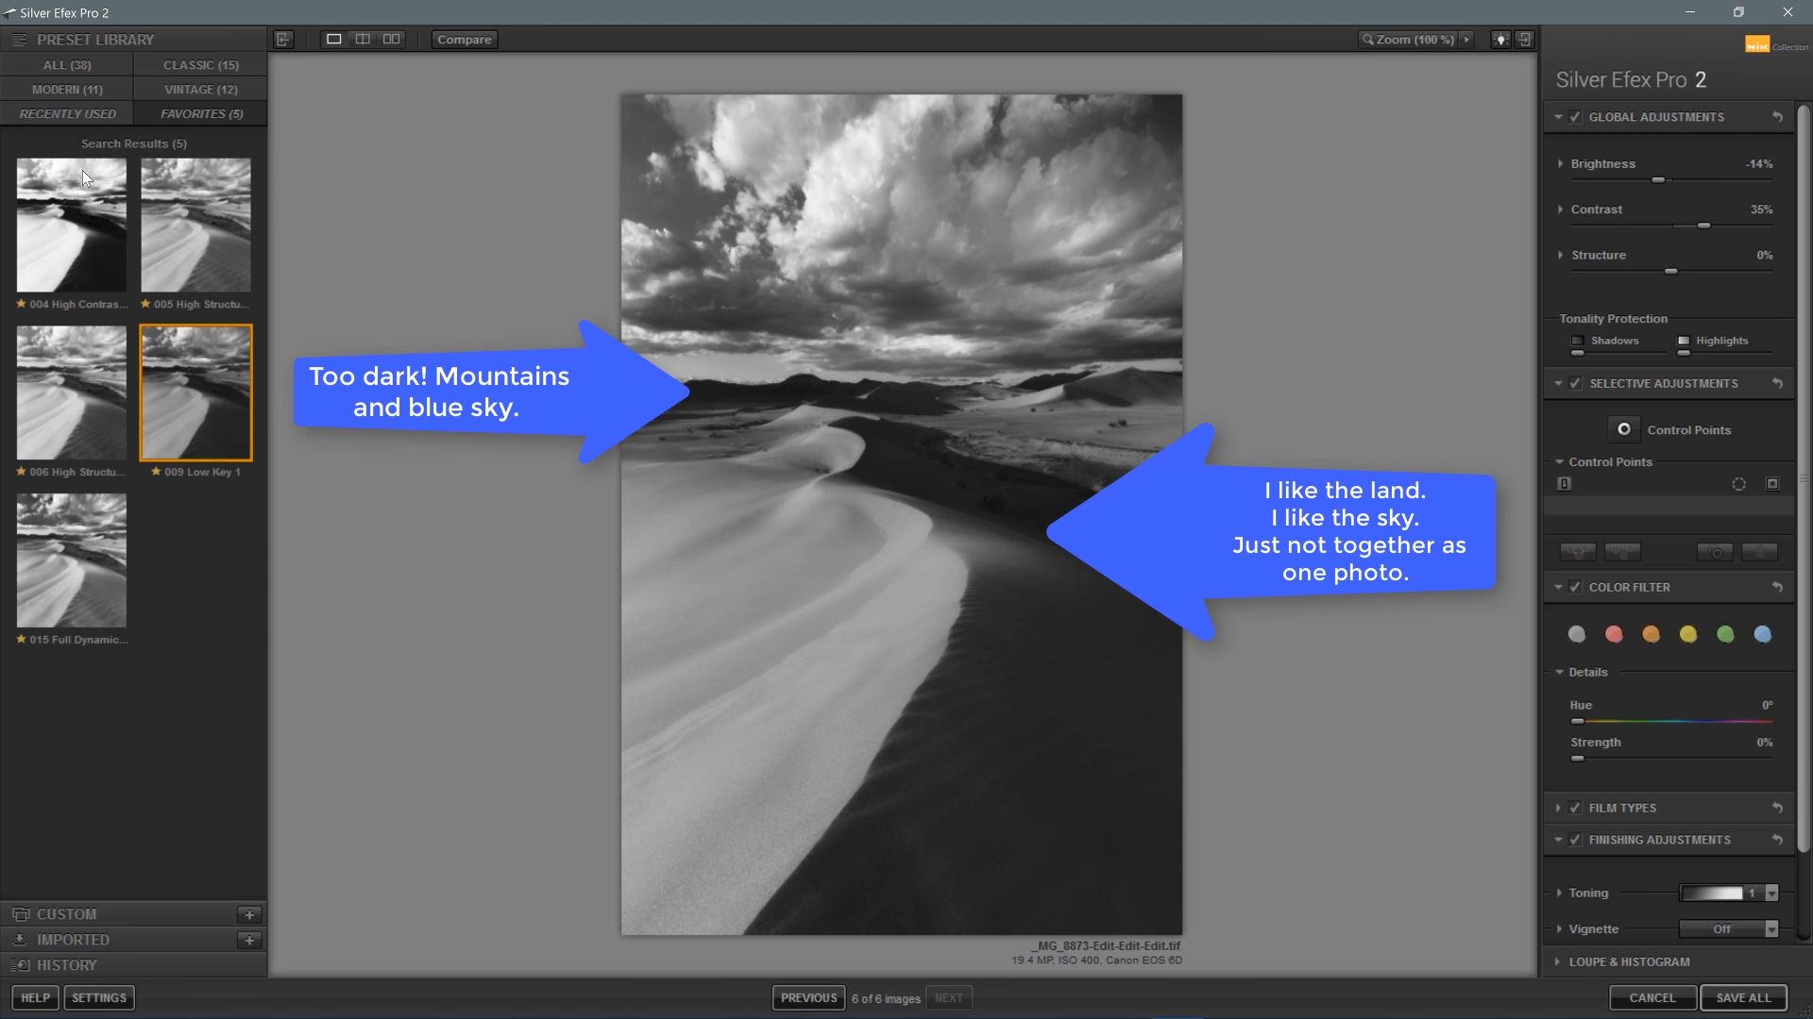The image size is (1813, 1019).
Task: Toggle Film Types checkbox
Action: point(1575,808)
